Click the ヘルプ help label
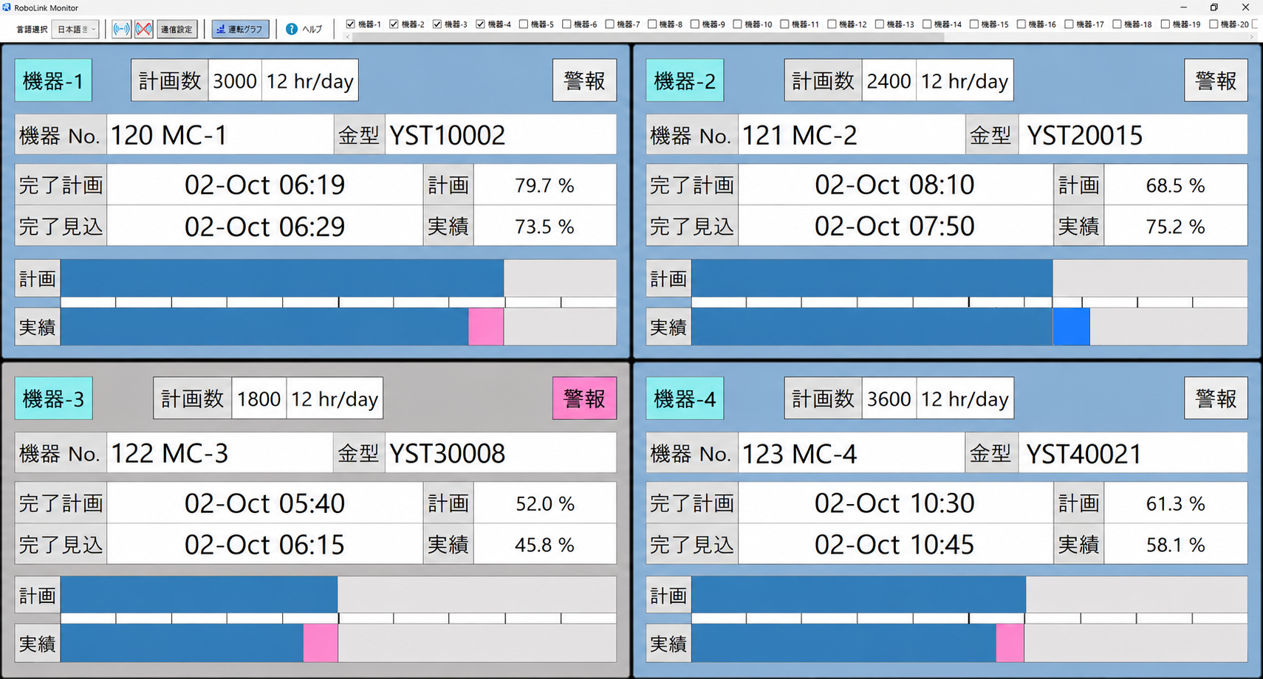Viewport: 1263px width, 679px height. click(312, 30)
